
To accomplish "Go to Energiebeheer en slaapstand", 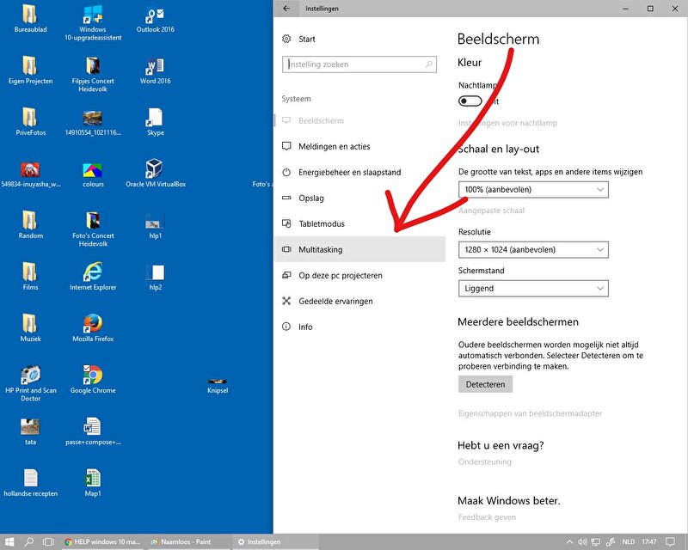I will [349, 173].
